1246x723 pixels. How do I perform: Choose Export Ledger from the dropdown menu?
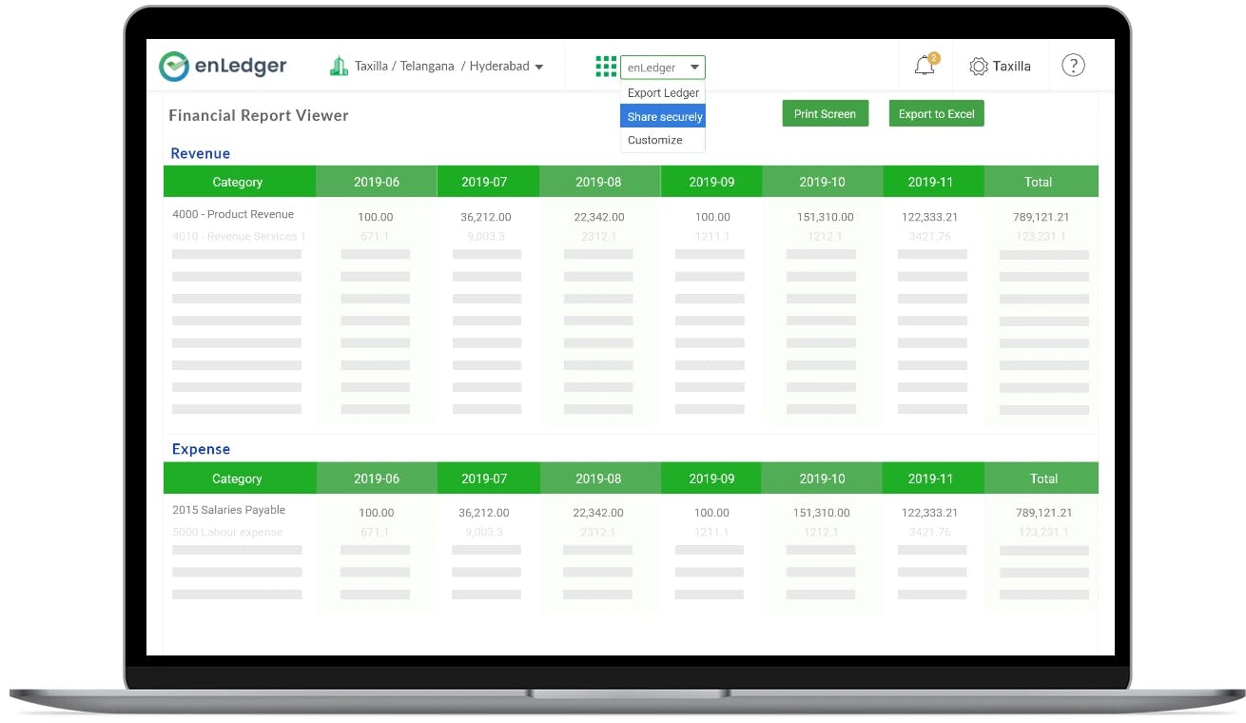coord(663,93)
